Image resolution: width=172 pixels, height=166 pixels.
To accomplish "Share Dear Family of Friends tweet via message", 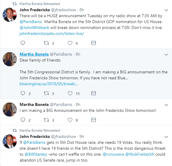I will click(94, 93).
